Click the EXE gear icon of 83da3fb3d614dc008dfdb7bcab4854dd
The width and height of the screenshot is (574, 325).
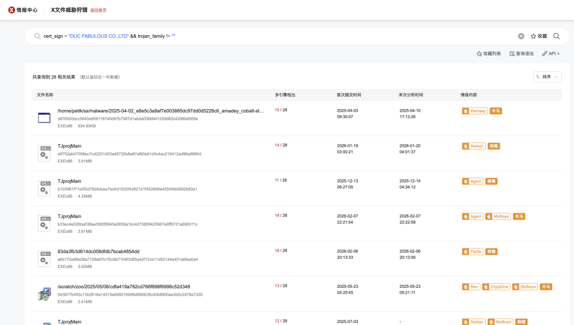coord(44,259)
